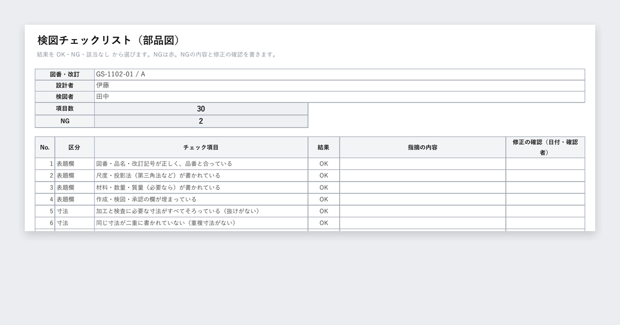Click the NG count value 2
620x325 pixels.
(201, 121)
